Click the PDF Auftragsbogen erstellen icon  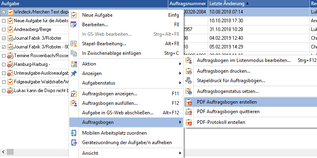189,102
